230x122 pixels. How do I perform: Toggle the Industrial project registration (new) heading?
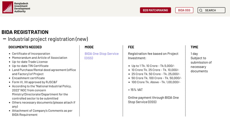click(x=48, y=39)
